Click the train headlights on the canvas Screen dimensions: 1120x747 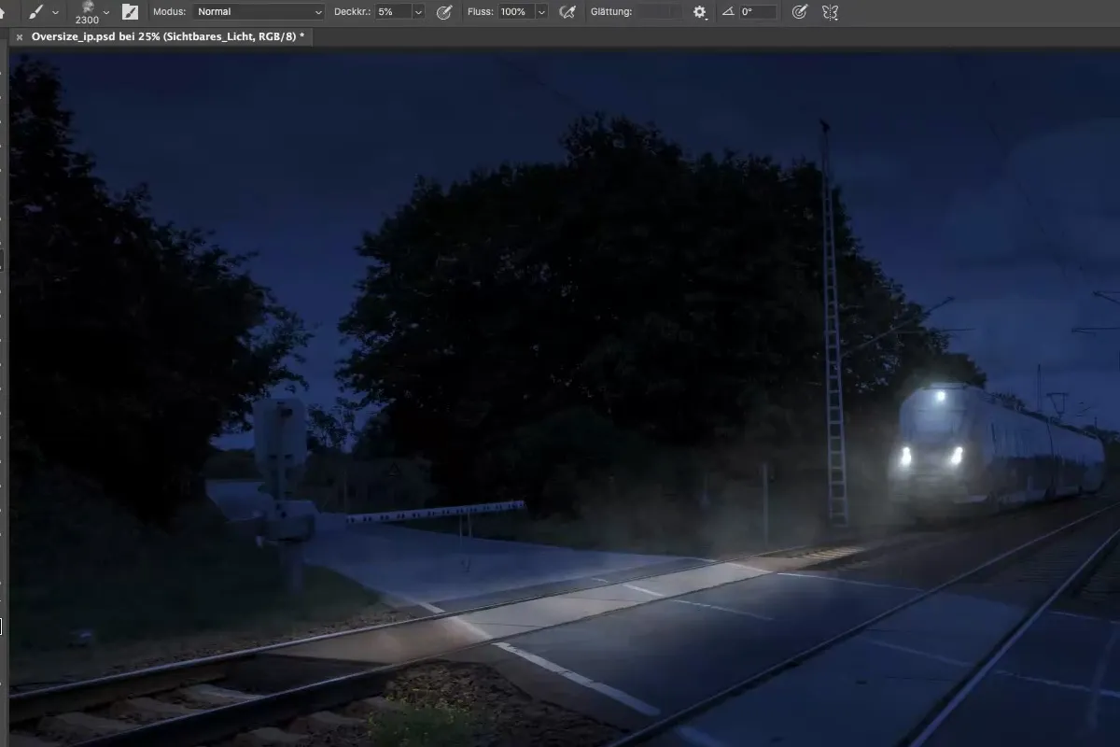931,456
